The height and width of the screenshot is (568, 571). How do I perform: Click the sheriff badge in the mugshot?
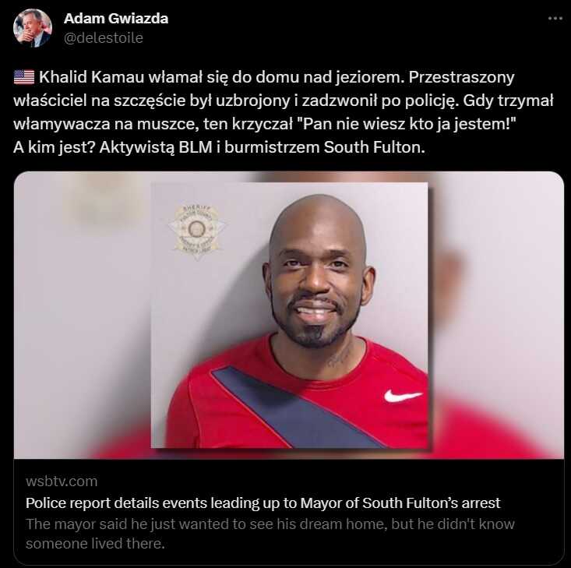tap(196, 231)
